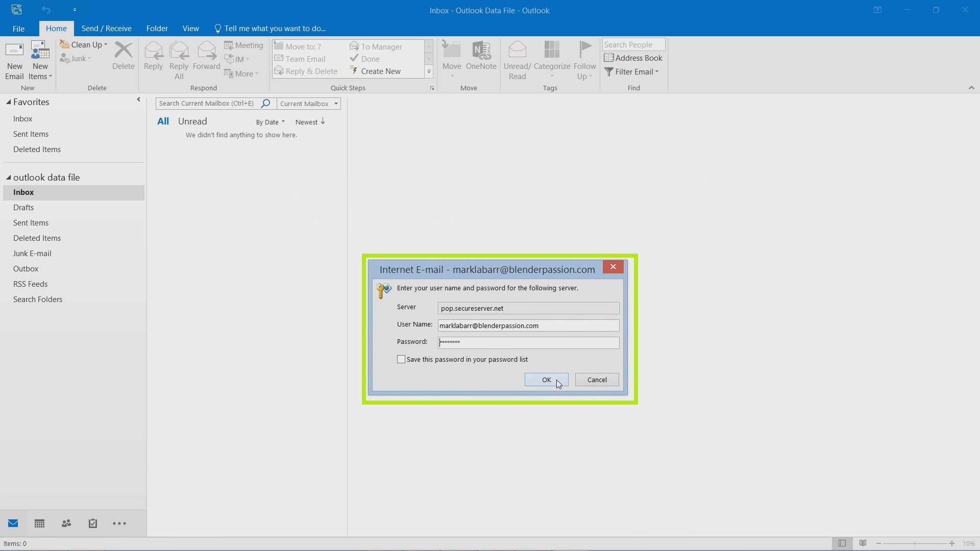Image resolution: width=980 pixels, height=551 pixels.
Task: Select the View ribbon tab
Action: 191,28
